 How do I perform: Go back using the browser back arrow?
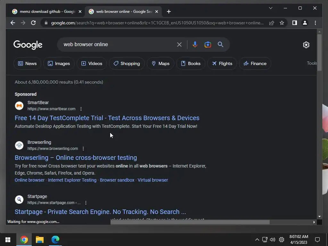click(13, 23)
